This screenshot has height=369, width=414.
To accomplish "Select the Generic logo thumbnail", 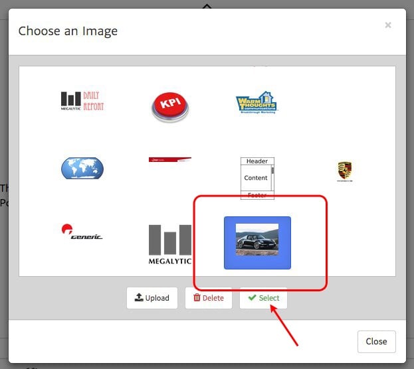I will (82, 232).
